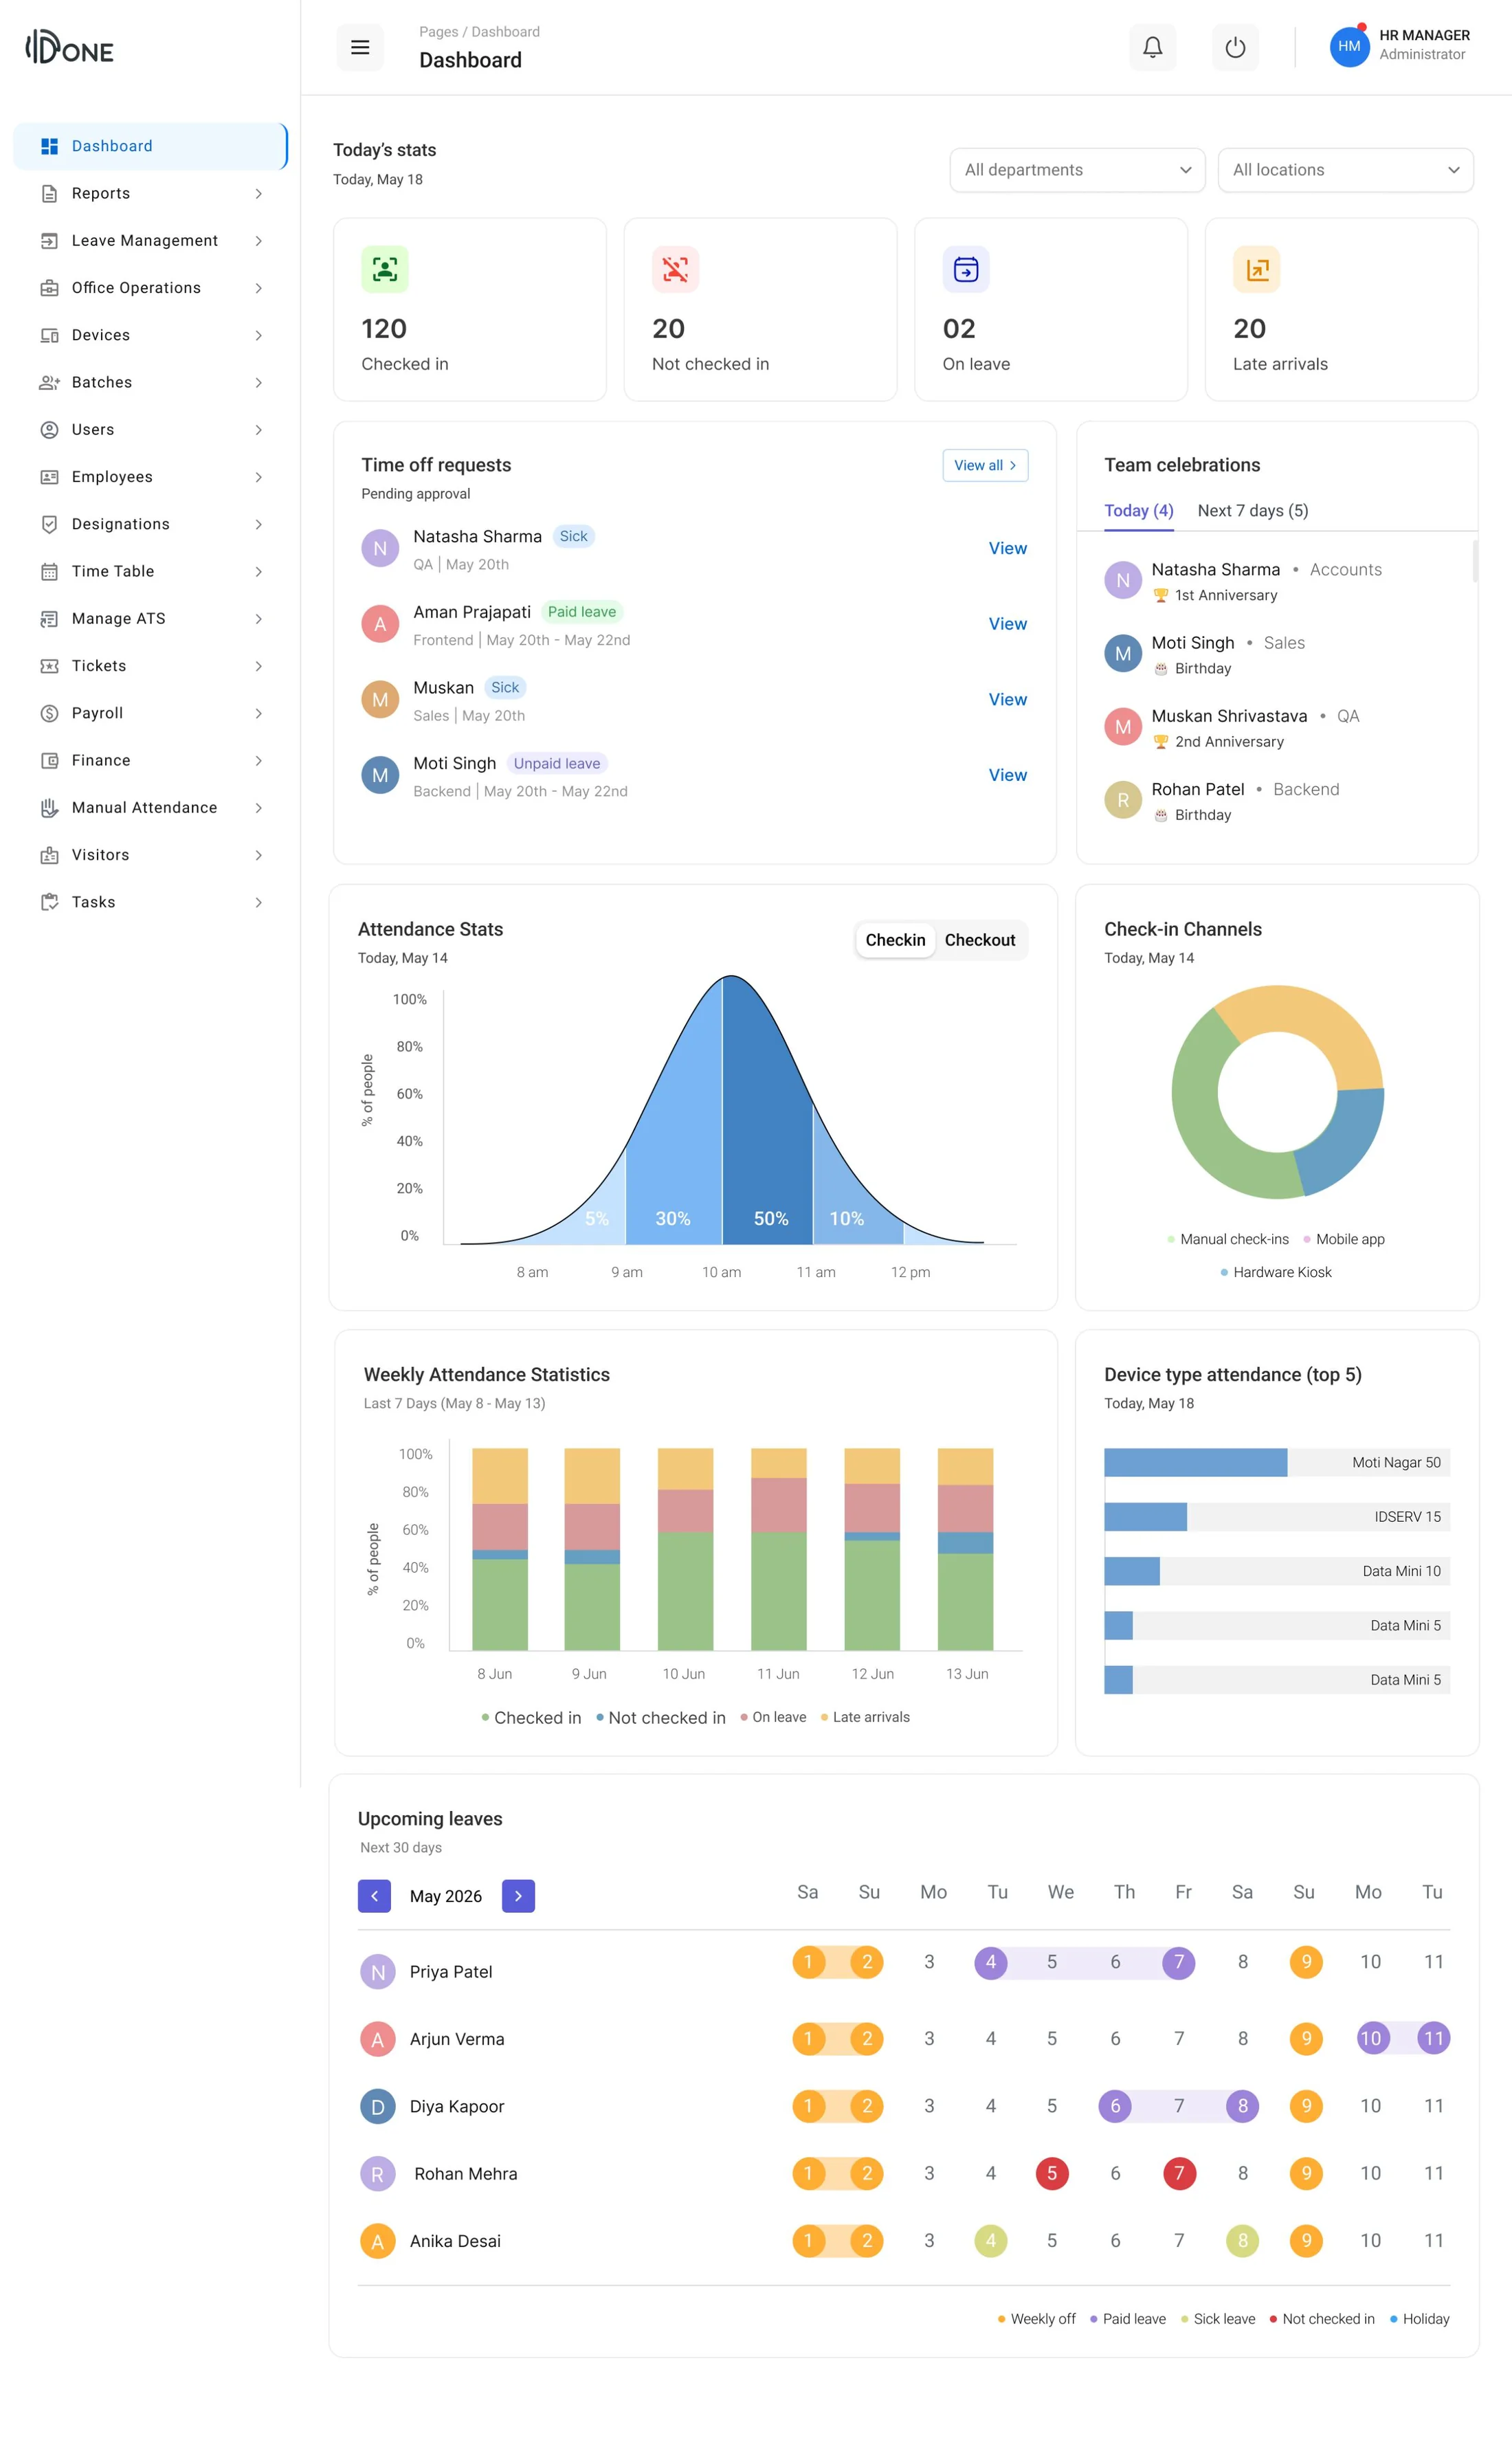Toggle Manual check-ins legend item
This screenshot has width=1512, height=2449.
1228,1239
